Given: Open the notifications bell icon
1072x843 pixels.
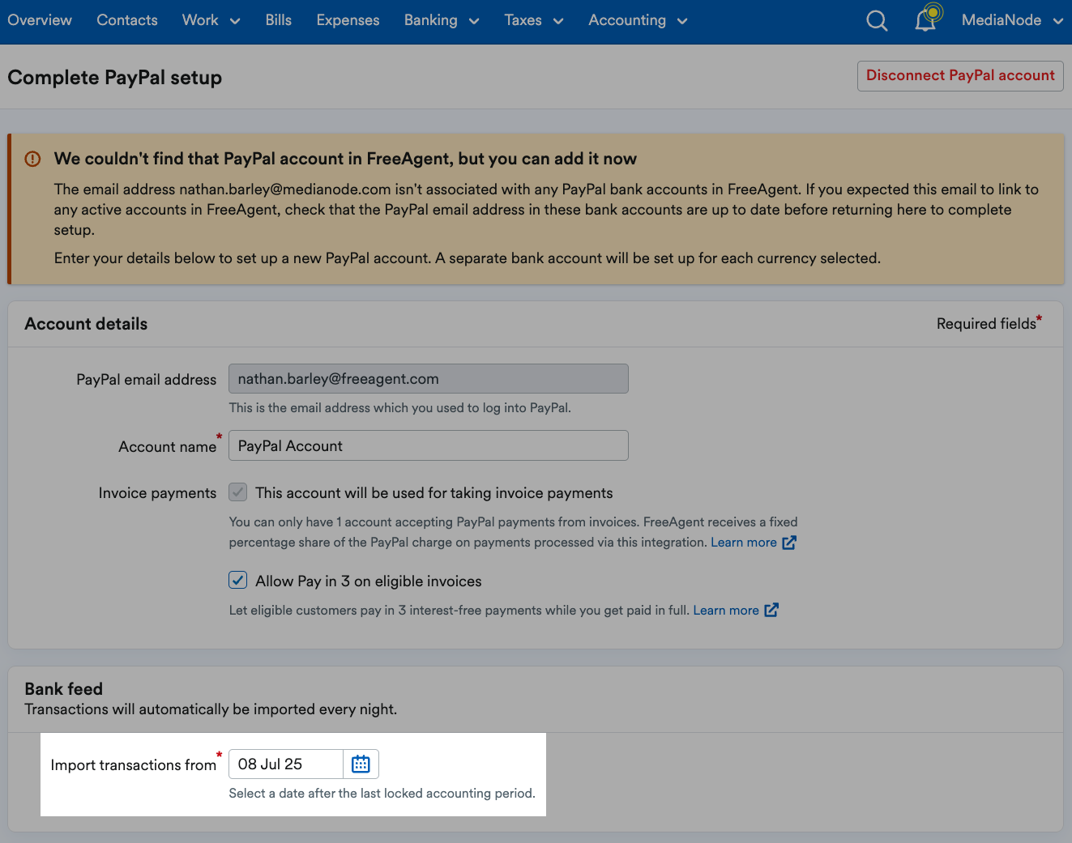Looking at the screenshot, I should 926,20.
